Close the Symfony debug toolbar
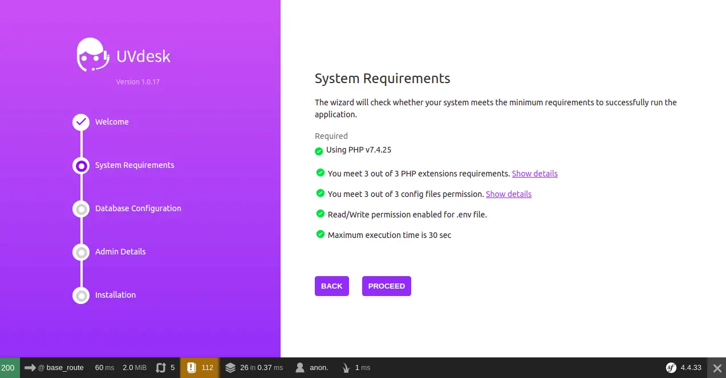Screen dimensions: 726x378 tap(717, 368)
